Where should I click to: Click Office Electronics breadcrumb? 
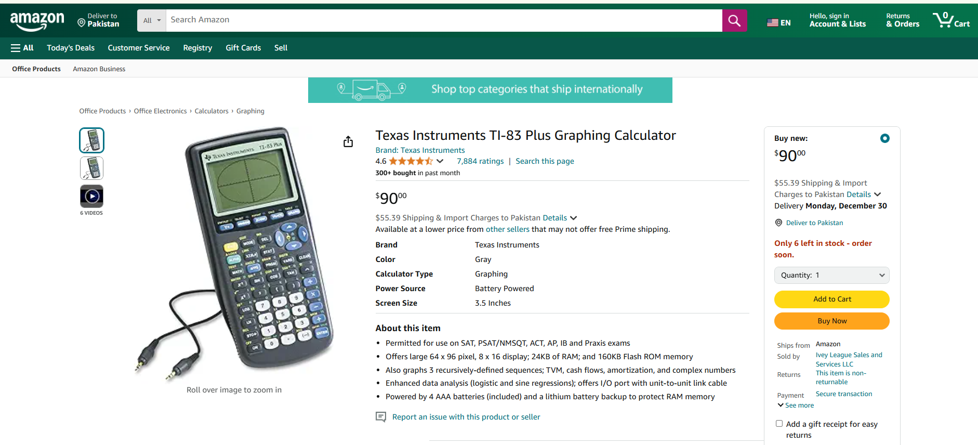coord(160,111)
